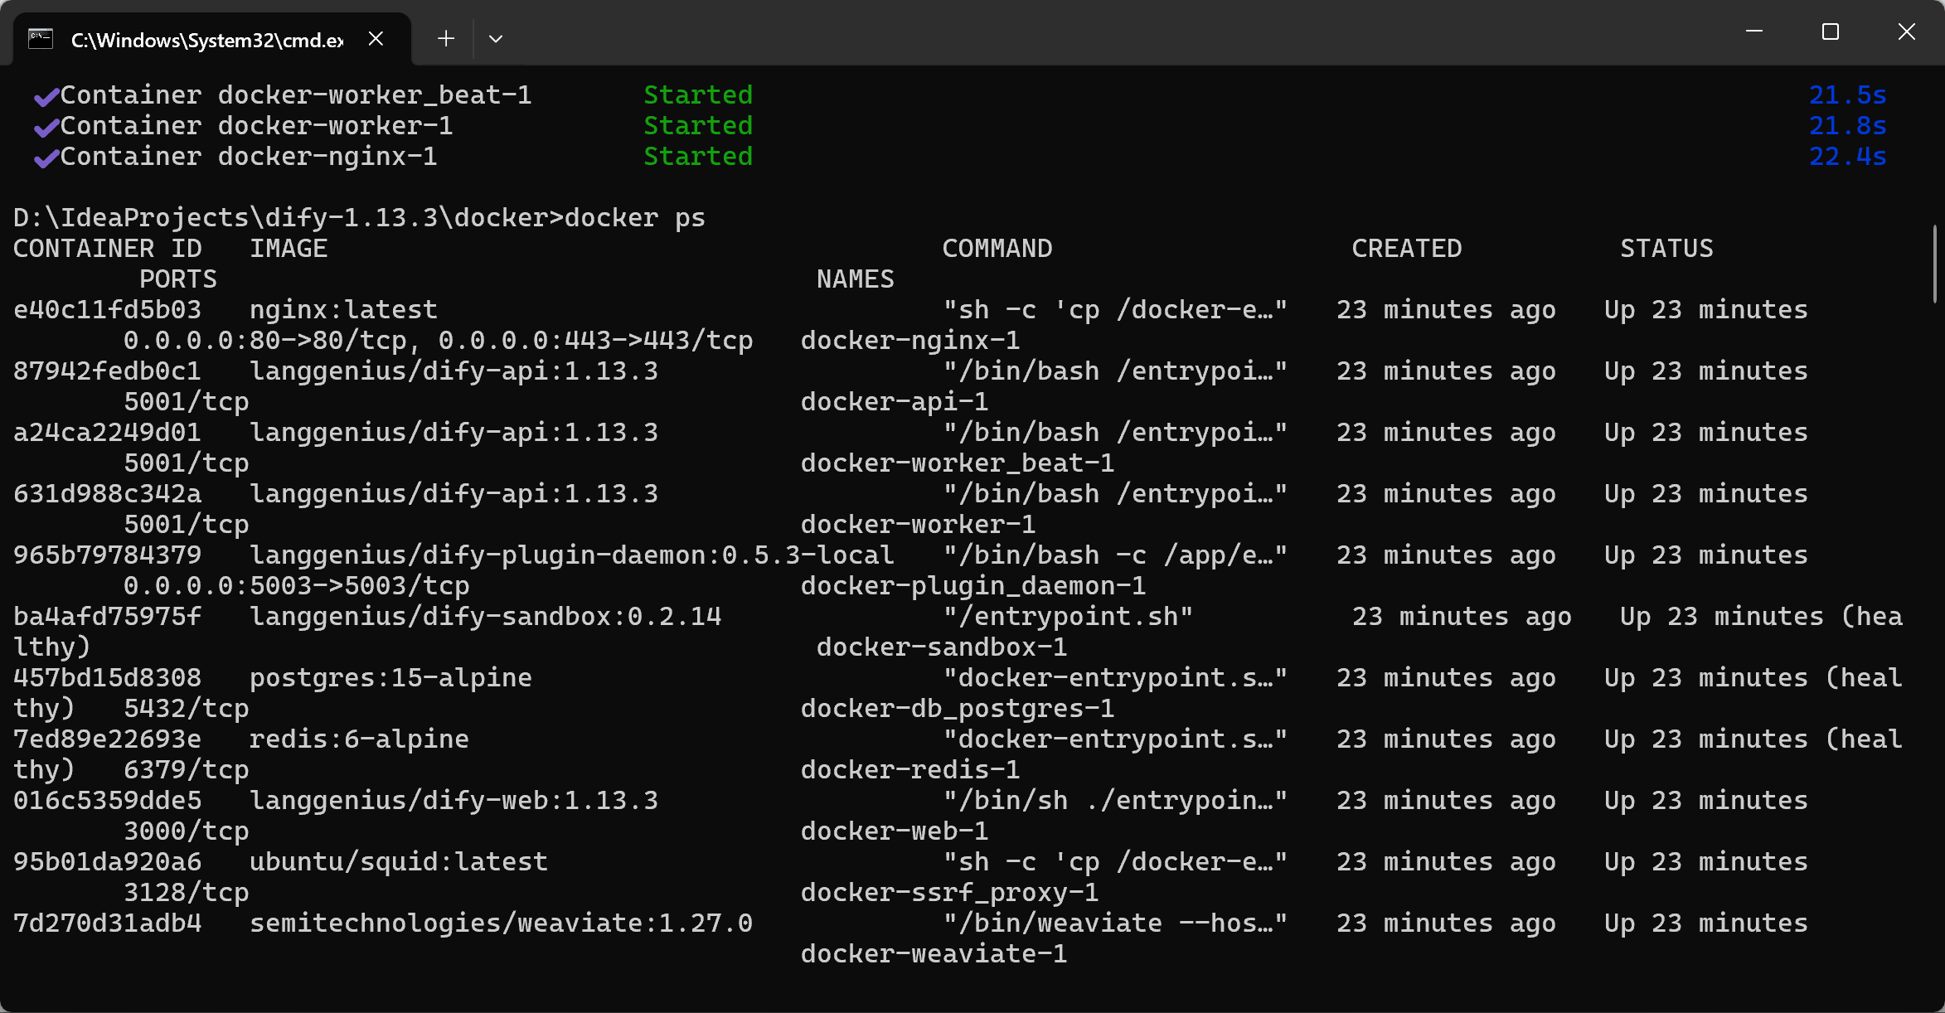Viewport: 1945px width, 1013px height.
Task: Click the postgres:15-alpine image text
Action: click(390, 678)
